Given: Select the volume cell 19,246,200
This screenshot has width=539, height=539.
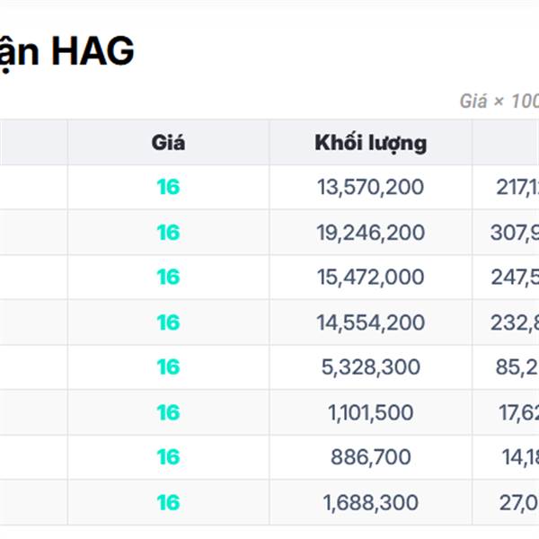Looking at the screenshot, I should pos(370,233).
